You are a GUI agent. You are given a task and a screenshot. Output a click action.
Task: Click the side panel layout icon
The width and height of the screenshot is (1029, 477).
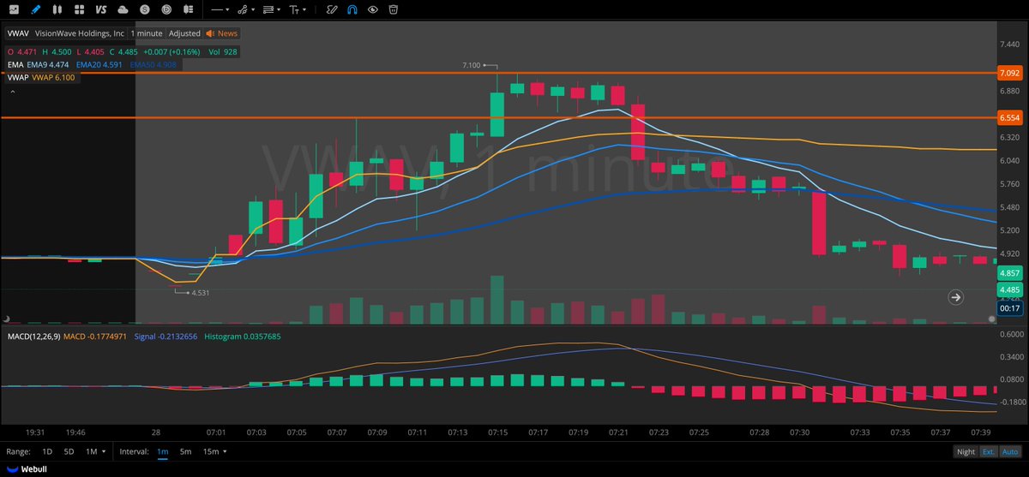pos(188,9)
